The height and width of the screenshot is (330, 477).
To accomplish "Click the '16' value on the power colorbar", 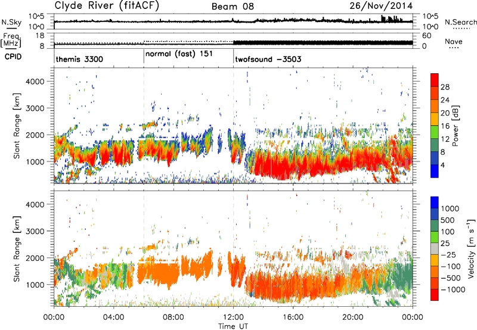I will (445, 126).
